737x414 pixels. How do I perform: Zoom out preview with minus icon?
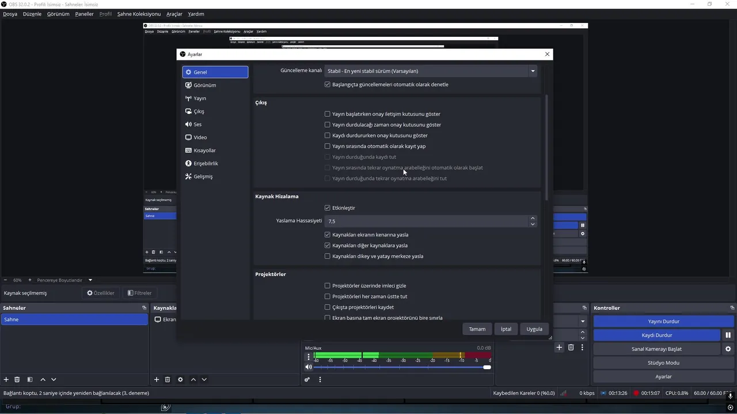click(x=5, y=280)
